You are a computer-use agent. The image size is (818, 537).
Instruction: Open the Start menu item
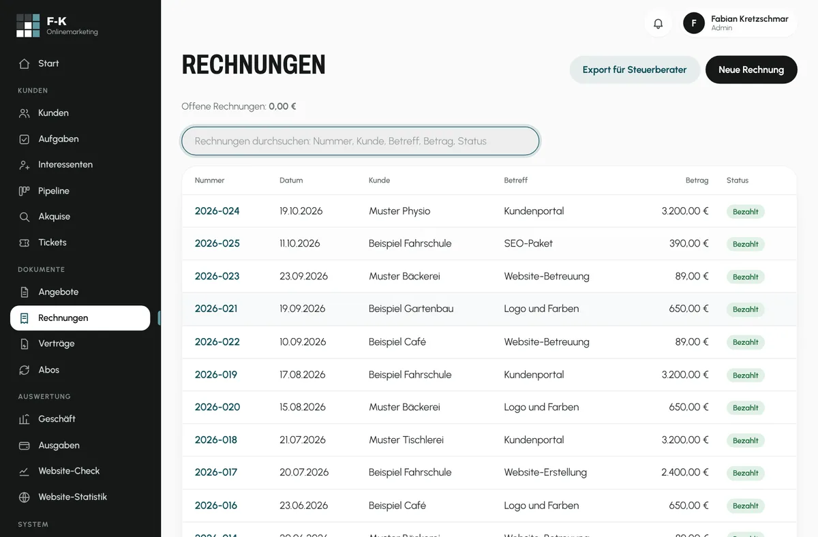[x=80, y=63]
